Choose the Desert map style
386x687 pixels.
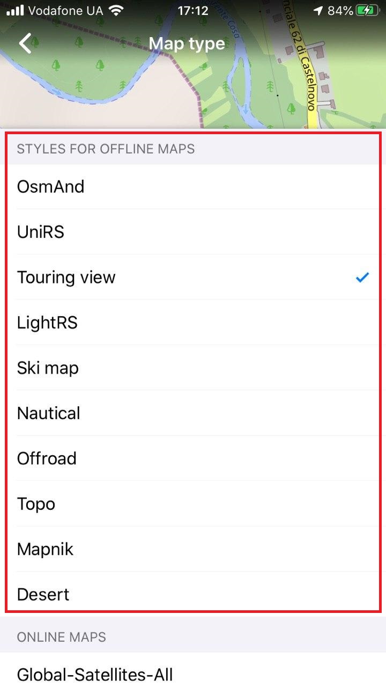coord(193,594)
